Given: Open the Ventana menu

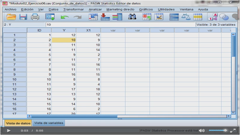Looking at the screenshot, I should pyautogui.click(x=186, y=9).
